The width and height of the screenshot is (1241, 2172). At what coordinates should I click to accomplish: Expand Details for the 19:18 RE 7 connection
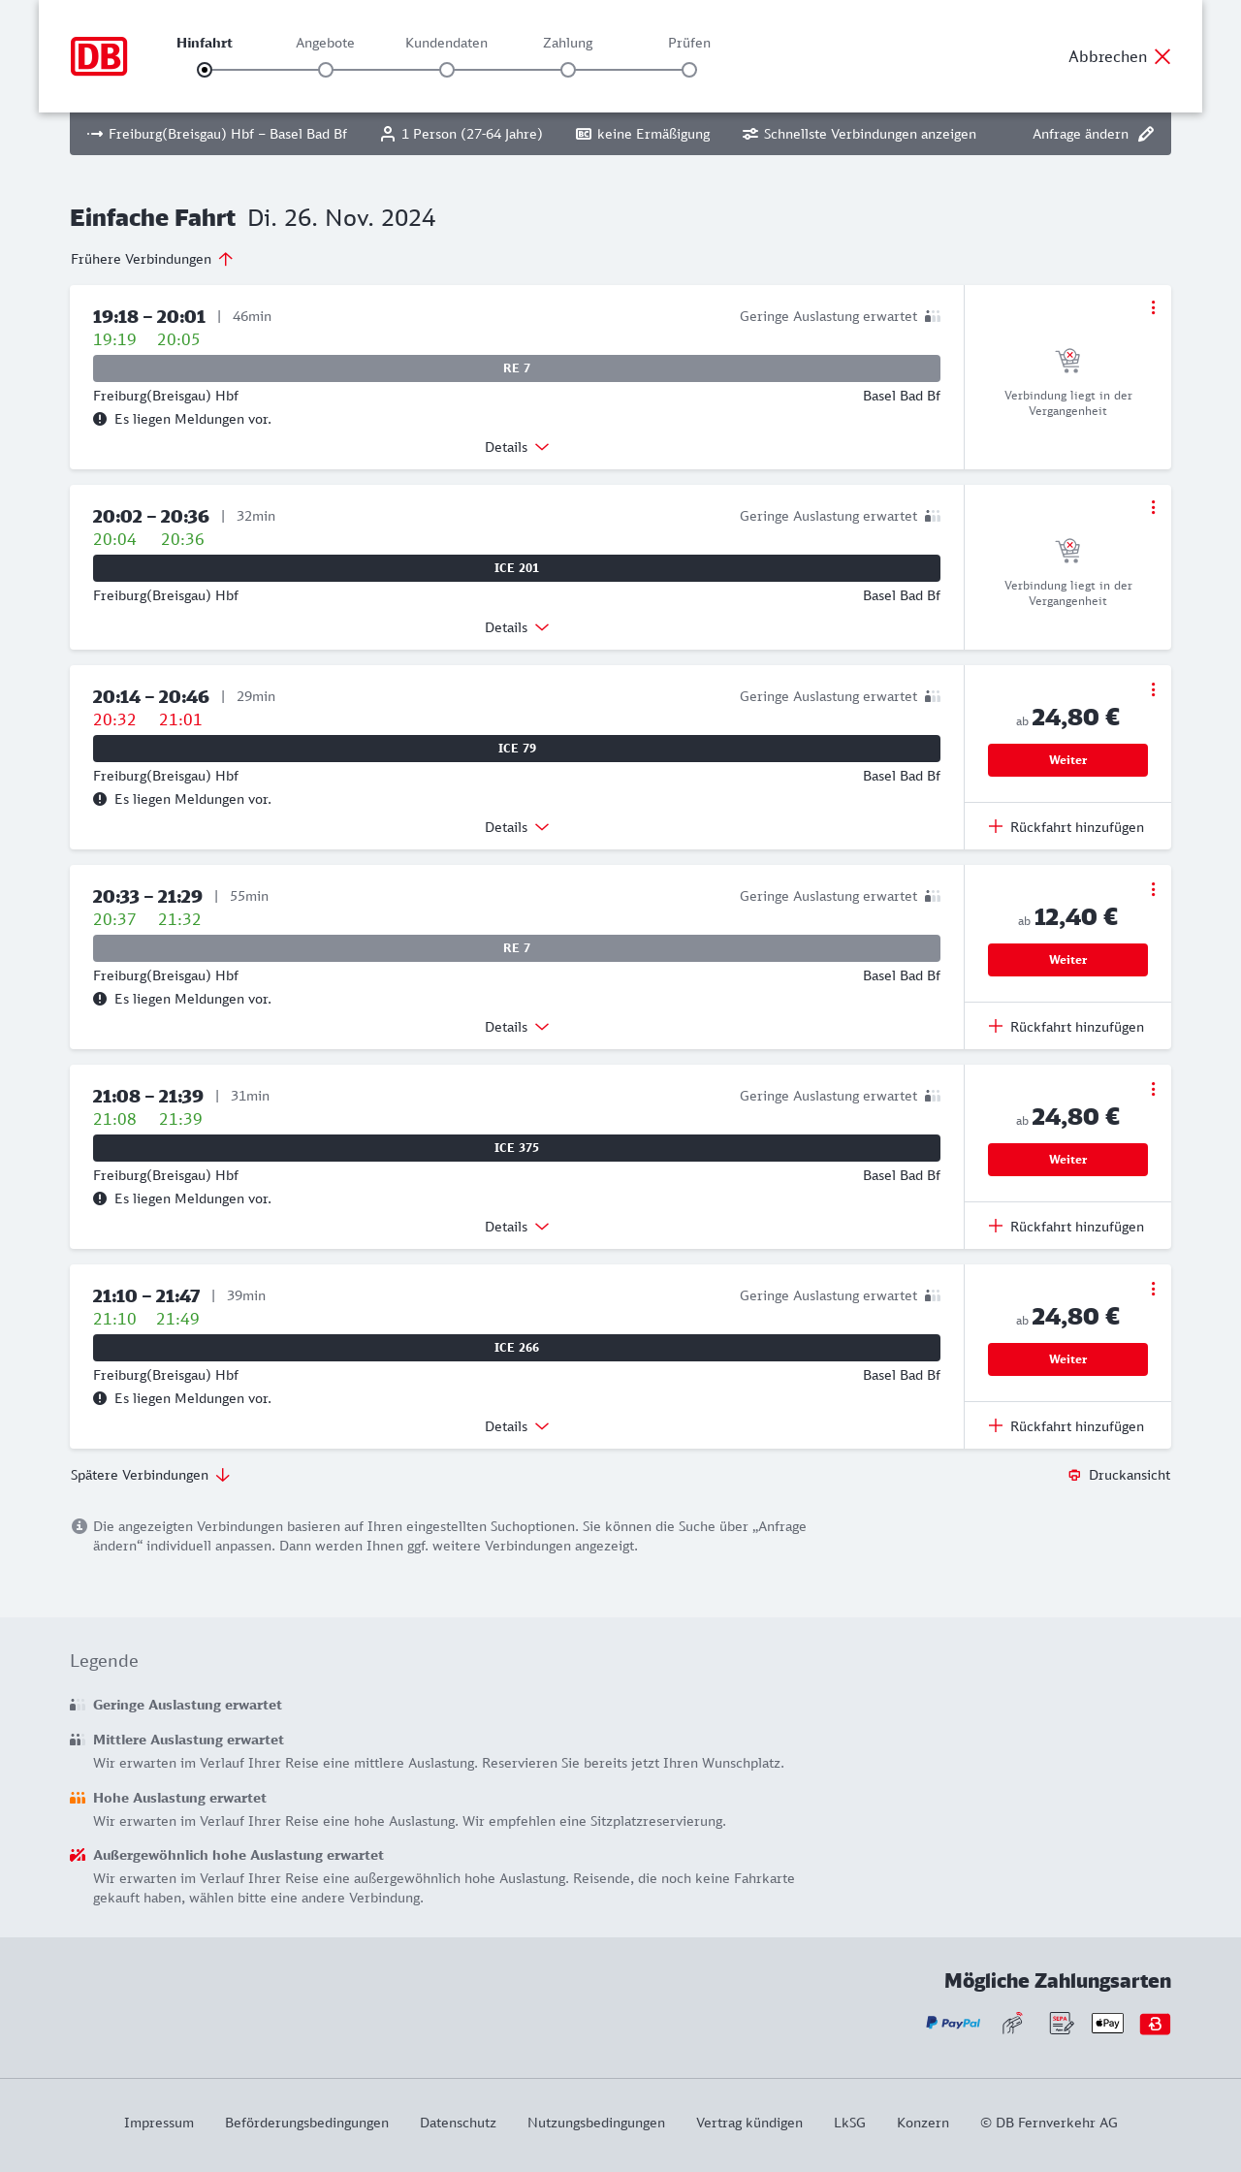[x=517, y=447]
